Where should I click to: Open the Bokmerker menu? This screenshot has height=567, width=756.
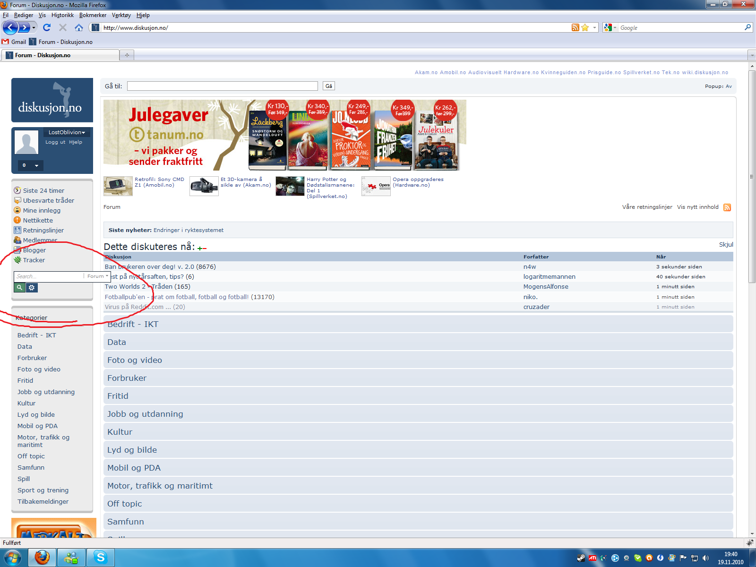click(93, 15)
